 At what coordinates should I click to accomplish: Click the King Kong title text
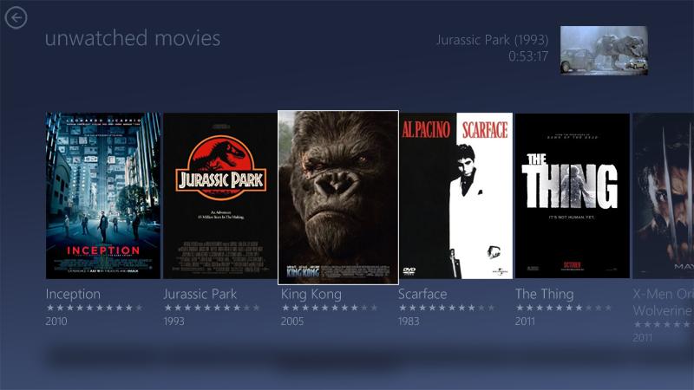click(311, 295)
